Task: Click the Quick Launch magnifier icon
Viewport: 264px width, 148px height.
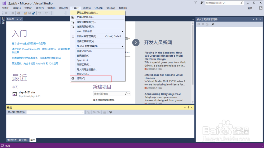Action: 242,3
